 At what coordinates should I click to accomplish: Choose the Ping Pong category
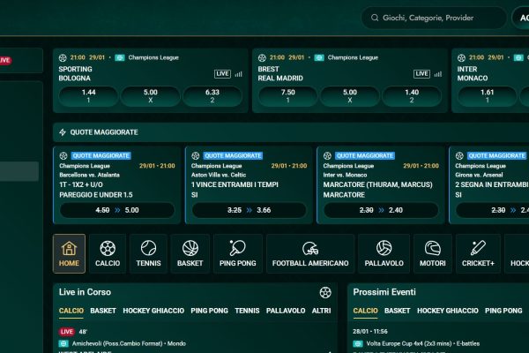coord(238,253)
